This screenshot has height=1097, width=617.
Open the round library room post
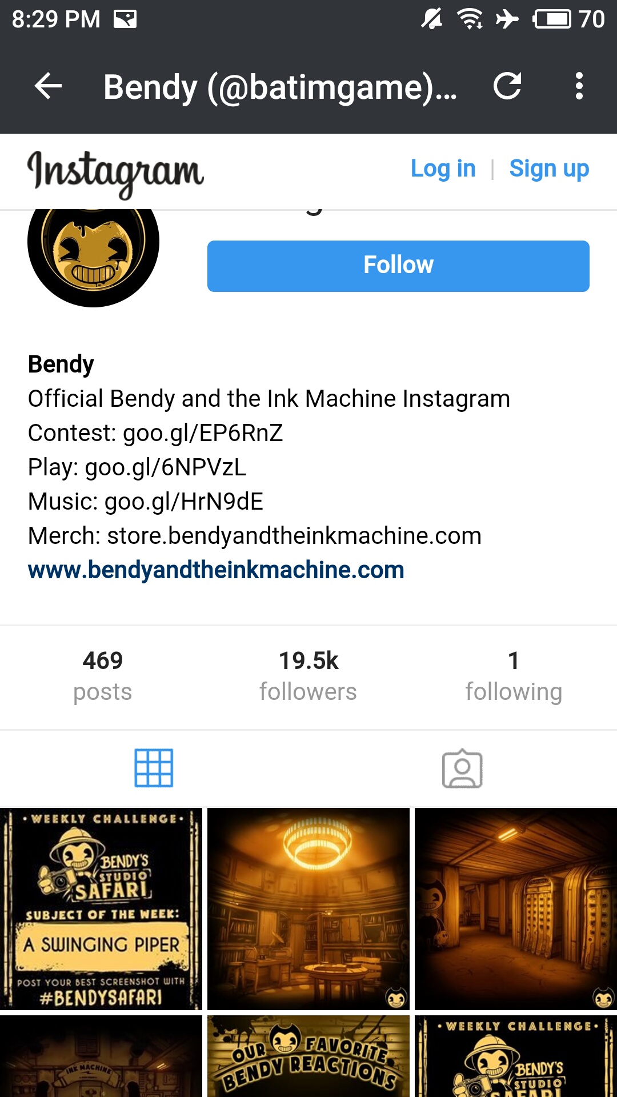pos(308,908)
